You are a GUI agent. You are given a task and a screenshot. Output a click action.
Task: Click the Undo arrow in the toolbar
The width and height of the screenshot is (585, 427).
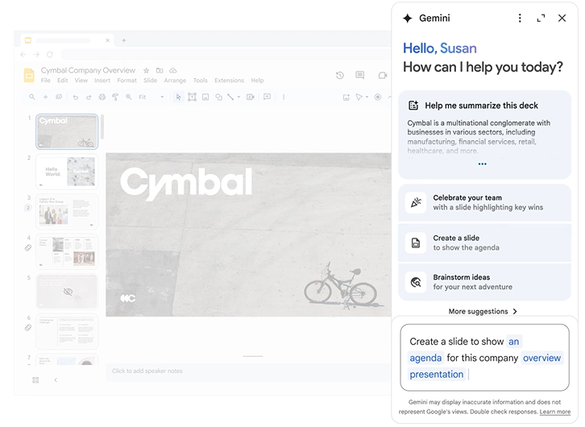click(76, 97)
